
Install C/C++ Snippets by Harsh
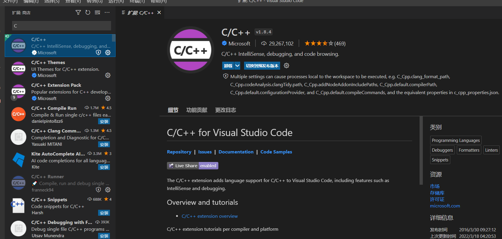(104, 213)
